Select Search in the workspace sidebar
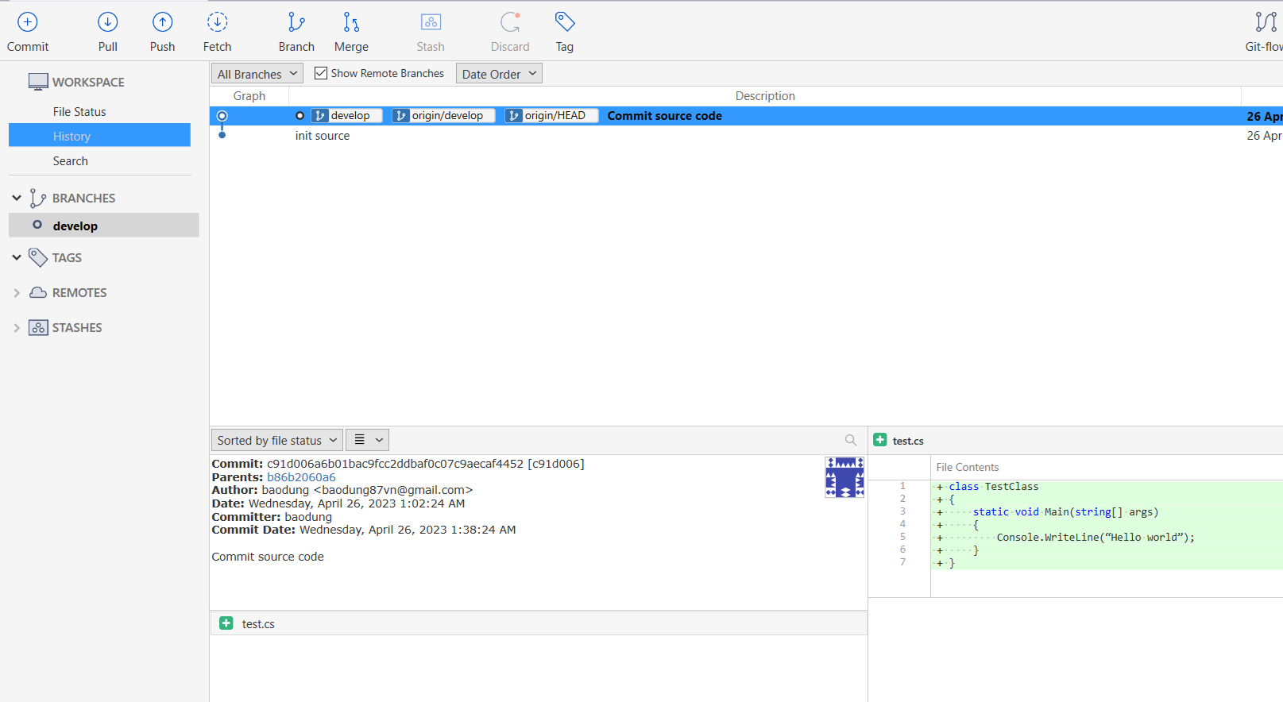 pyautogui.click(x=71, y=161)
